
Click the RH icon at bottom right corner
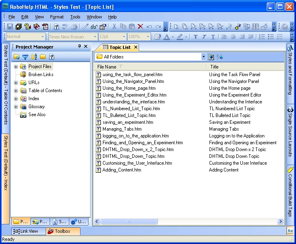pos(290,231)
